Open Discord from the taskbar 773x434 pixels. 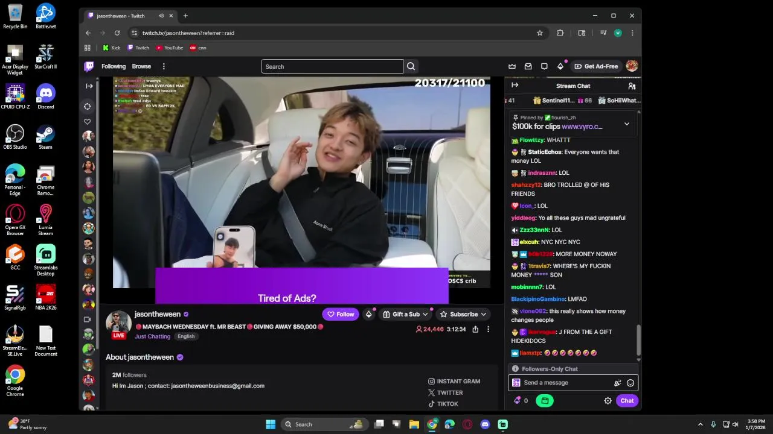pyautogui.click(x=485, y=424)
